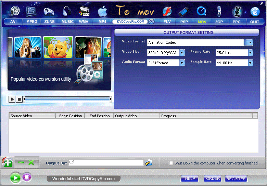
Task: Browse output folder with the folder icon
Action: 149,163
